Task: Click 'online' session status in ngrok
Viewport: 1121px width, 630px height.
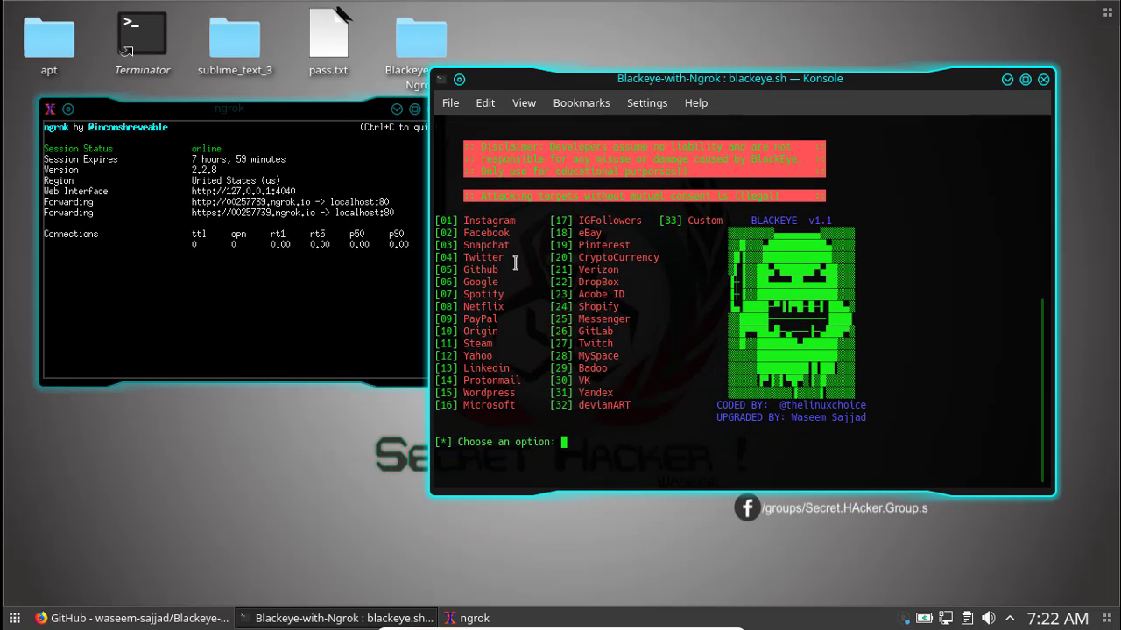Action: [207, 149]
